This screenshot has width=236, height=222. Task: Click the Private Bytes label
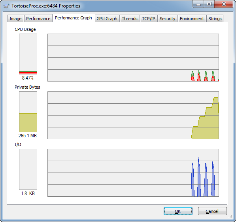(x=27, y=87)
